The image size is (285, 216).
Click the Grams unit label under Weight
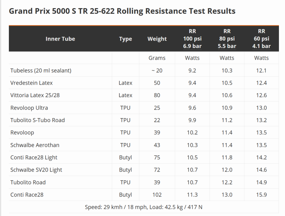(157, 58)
